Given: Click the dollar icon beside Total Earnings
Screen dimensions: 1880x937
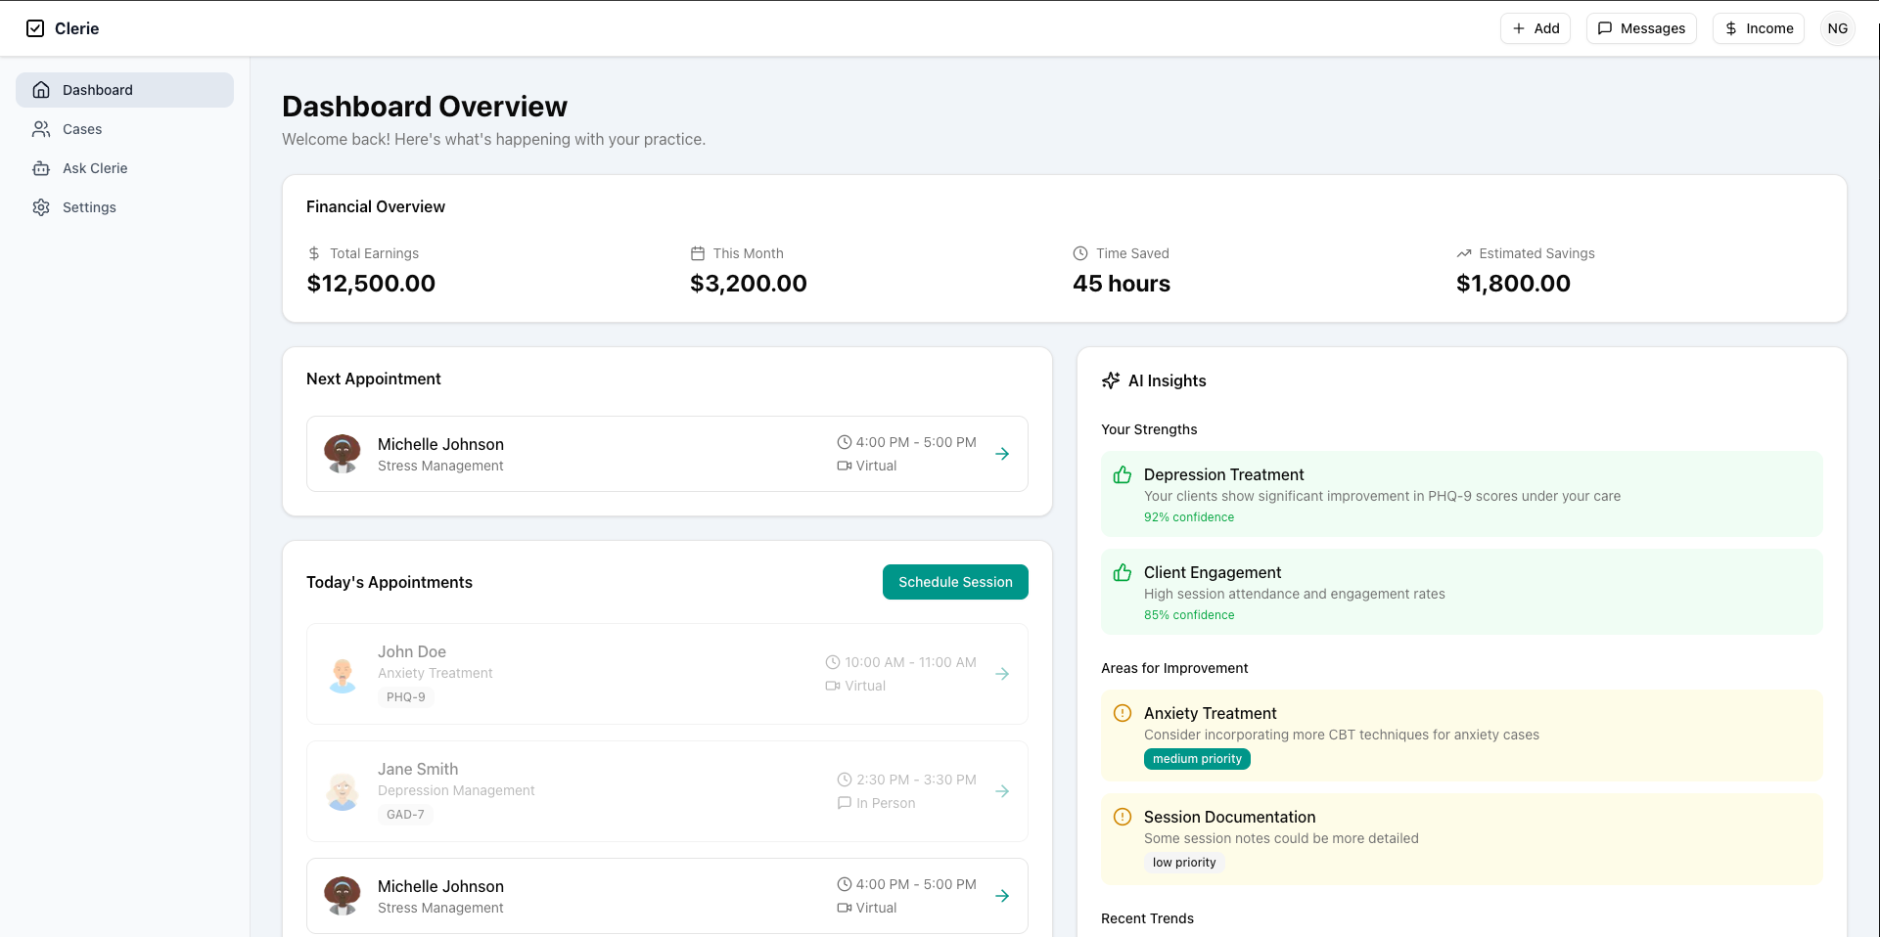Looking at the screenshot, I should (313, 252).
